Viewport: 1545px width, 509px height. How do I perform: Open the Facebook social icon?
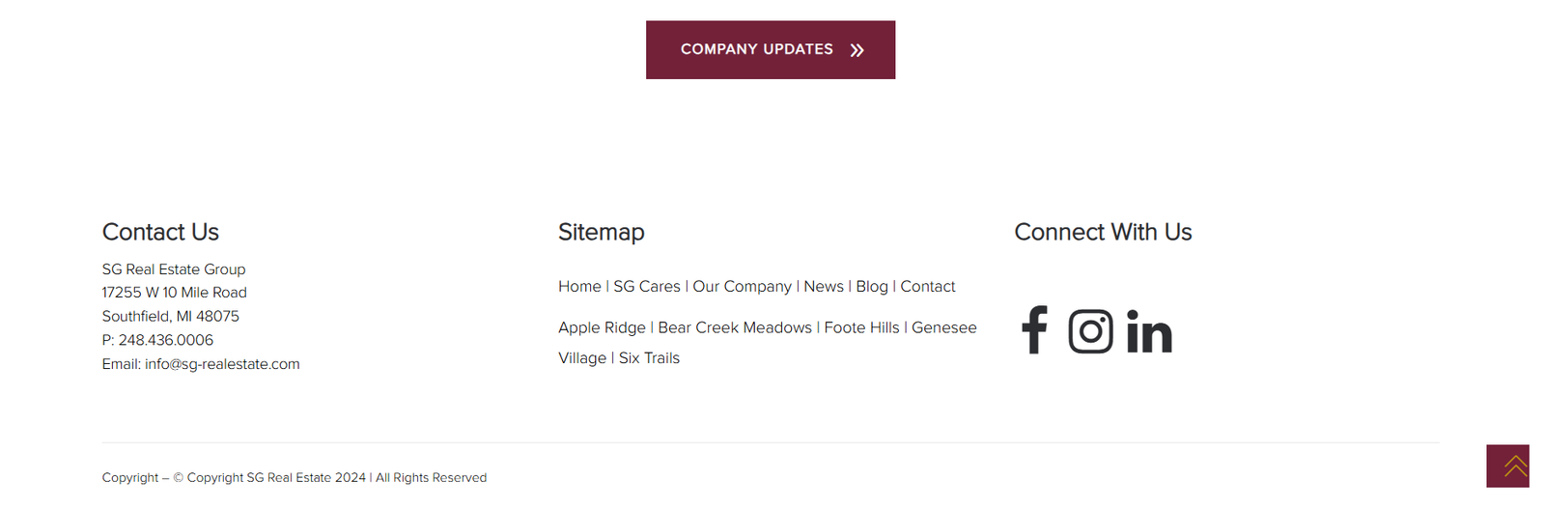coord(1034,330)
